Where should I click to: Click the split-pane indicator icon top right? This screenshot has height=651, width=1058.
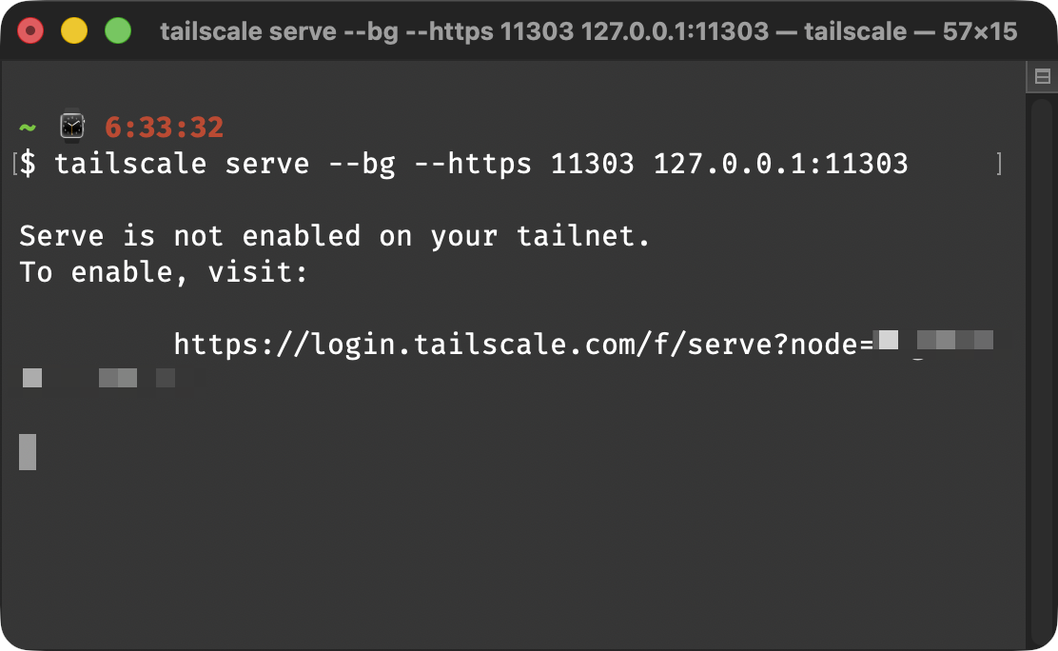point(1044,76)
